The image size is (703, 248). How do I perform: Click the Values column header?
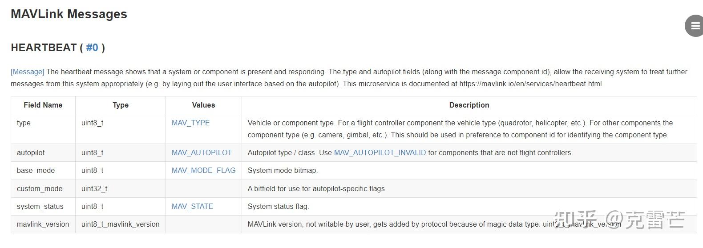point(203,105)
